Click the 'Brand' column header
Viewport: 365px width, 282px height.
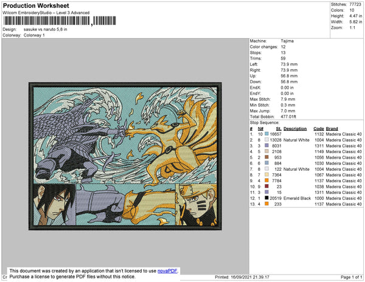[332, 129]
